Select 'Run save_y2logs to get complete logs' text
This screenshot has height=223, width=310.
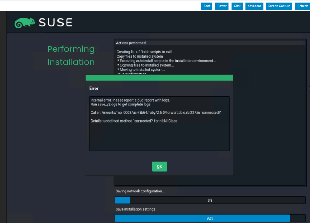pyautogui.click(x=121, y=104)
